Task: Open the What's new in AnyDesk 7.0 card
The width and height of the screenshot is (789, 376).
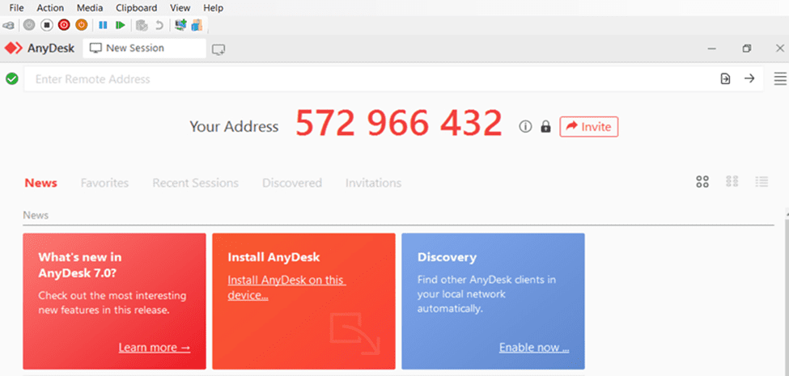Action: [114, 301]
